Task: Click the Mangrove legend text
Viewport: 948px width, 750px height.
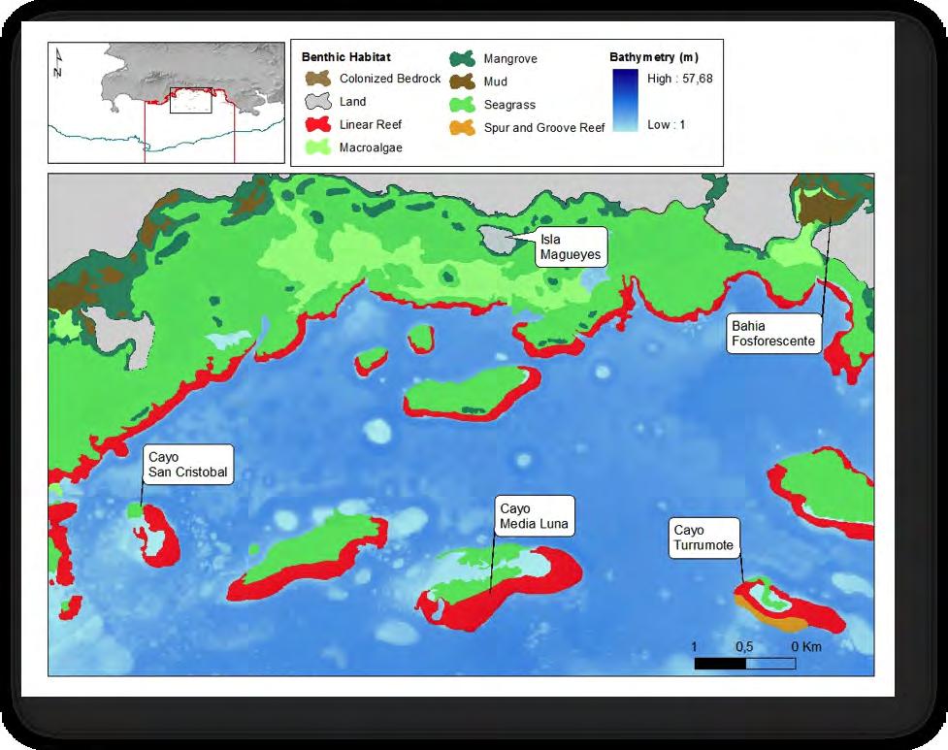Action: click(510, 59)
